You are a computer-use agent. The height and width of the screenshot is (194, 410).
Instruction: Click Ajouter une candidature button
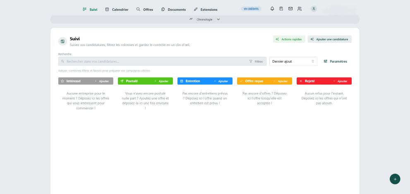(329, 39)
